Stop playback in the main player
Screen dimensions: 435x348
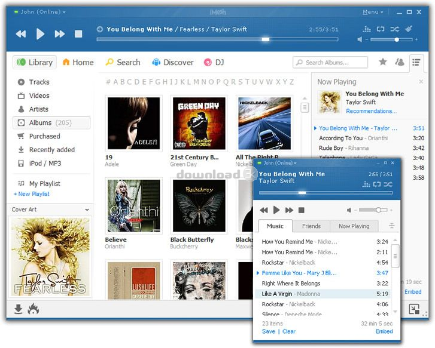tap(78, 34)
